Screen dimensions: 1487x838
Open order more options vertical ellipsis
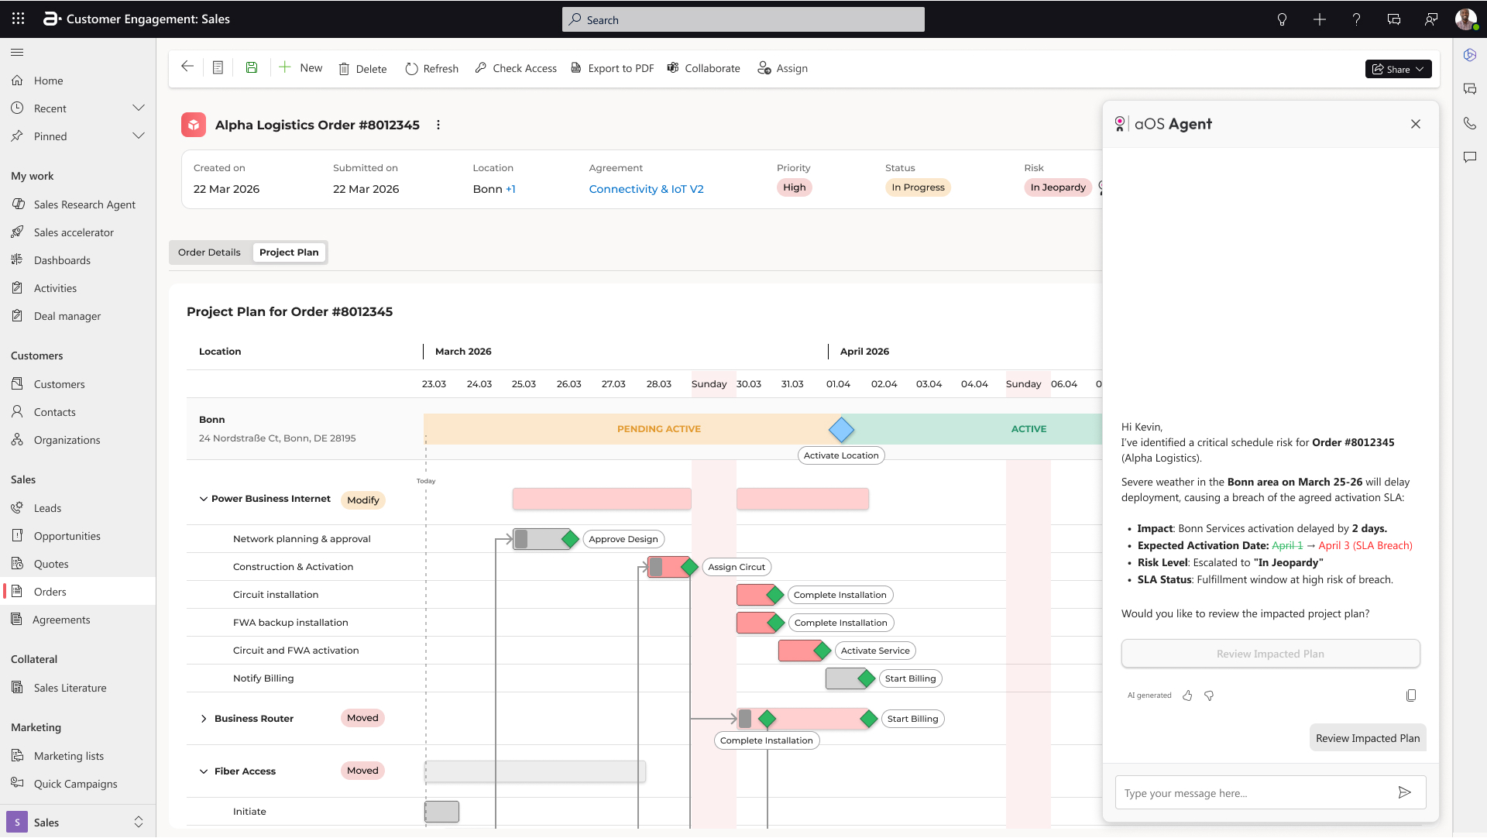point(438,125)
